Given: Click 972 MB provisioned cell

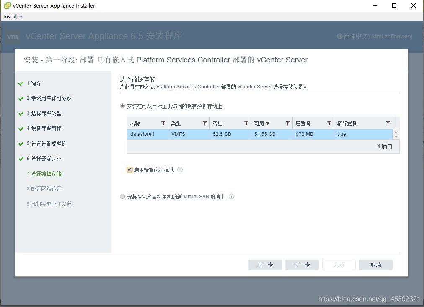Looking at the screenshot, I should pos(313,134).
